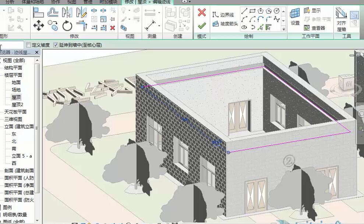
Task: Choose the Tangent End Arc tool
Action: point(261,19)
